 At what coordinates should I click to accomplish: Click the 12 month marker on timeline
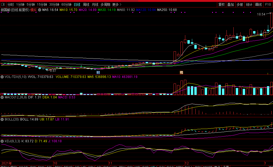pos(187,163)
